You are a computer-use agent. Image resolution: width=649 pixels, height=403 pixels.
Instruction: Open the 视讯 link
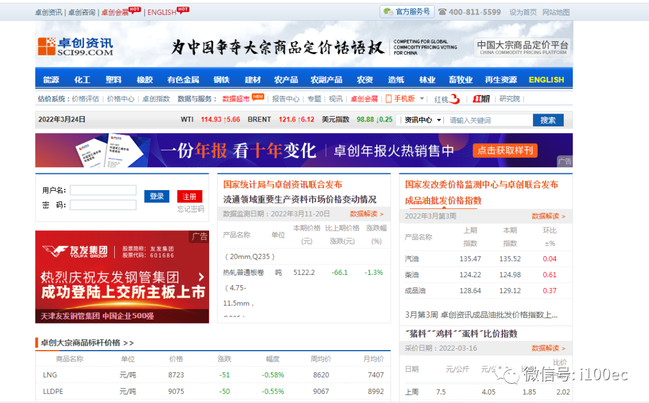[x=336, y=99]
